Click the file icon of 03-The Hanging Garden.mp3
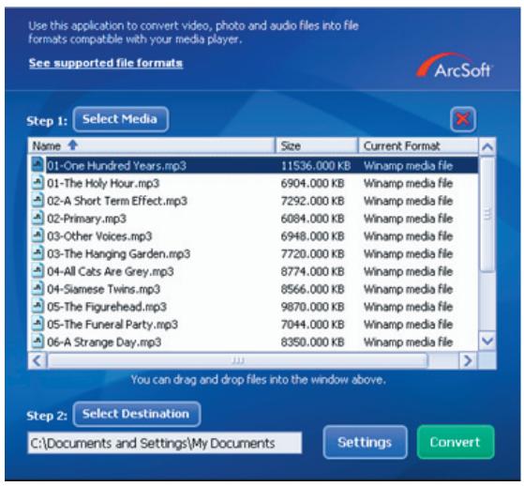The width and height of the screenshot is (524, 486). point(37,253)
